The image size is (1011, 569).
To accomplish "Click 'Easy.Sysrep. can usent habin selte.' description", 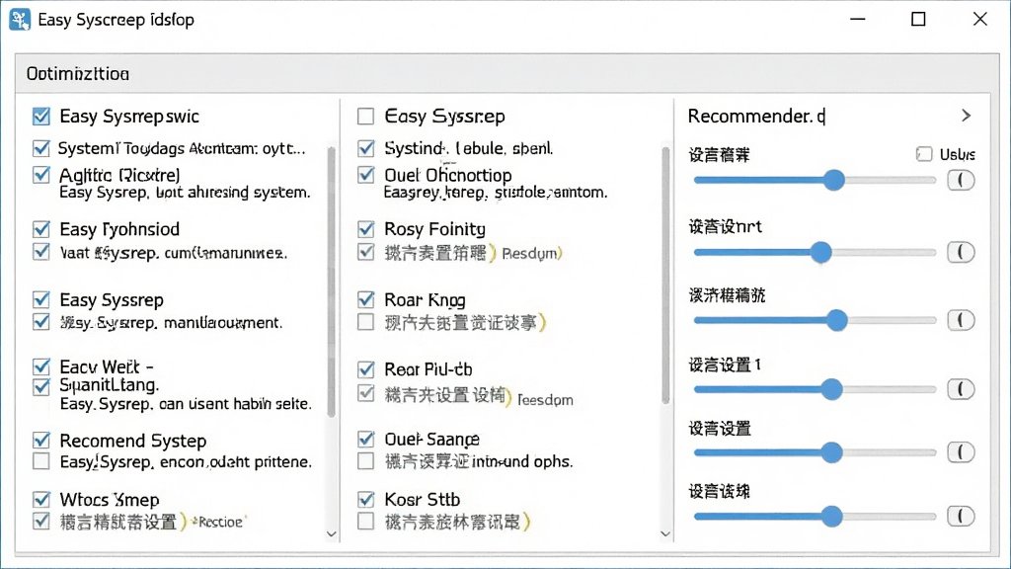I will 186,404.
